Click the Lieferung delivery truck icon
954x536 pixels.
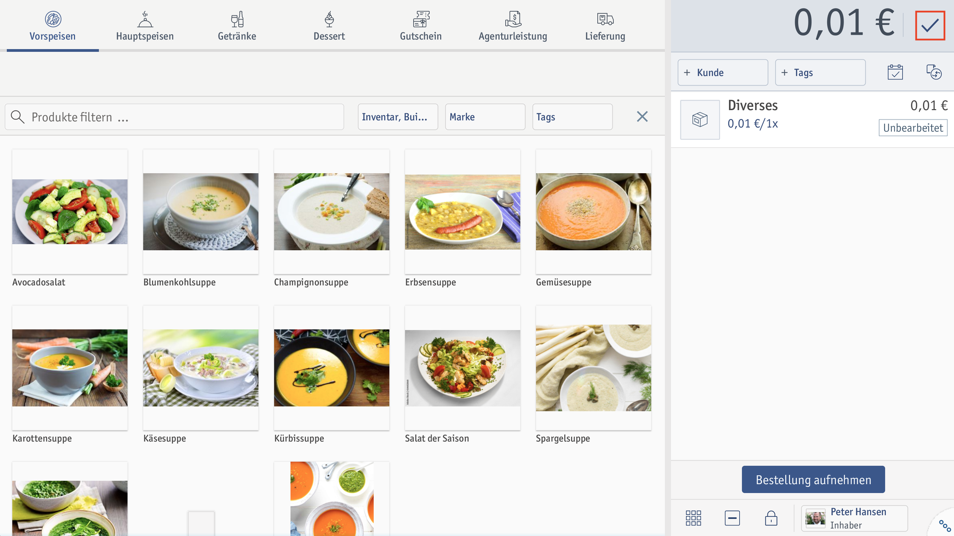pos(605,19)
